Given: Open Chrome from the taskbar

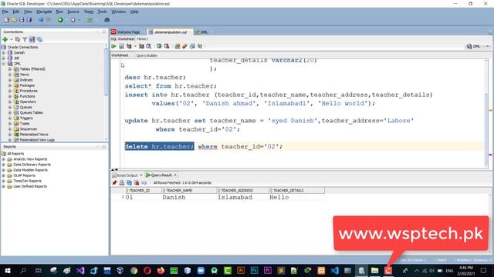Looking at the screenshot, I should point(134,270).
